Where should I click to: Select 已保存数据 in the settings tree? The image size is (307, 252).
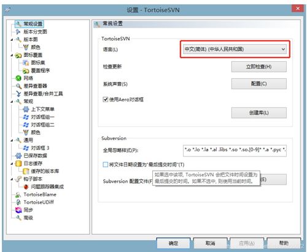[35, 156]
